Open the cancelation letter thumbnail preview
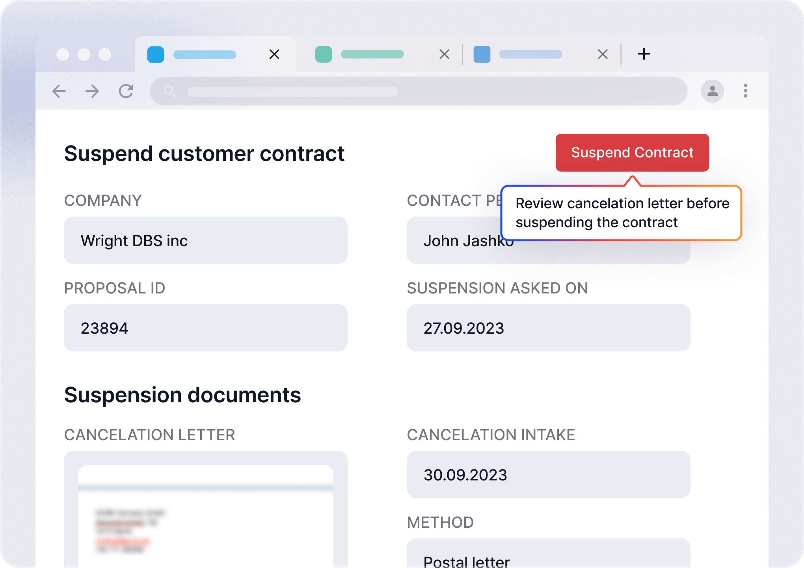 205,517
